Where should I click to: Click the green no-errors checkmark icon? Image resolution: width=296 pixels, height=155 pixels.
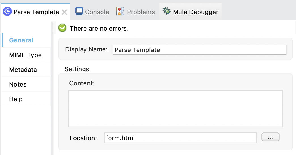point(62,28)
